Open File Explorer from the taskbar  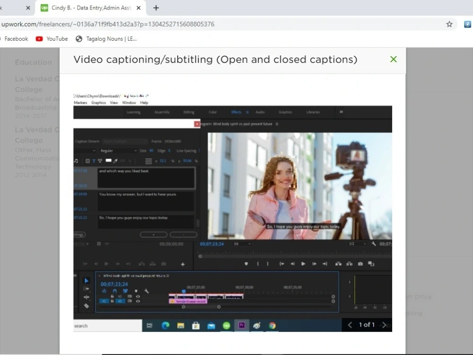click(x=180, y=326)
